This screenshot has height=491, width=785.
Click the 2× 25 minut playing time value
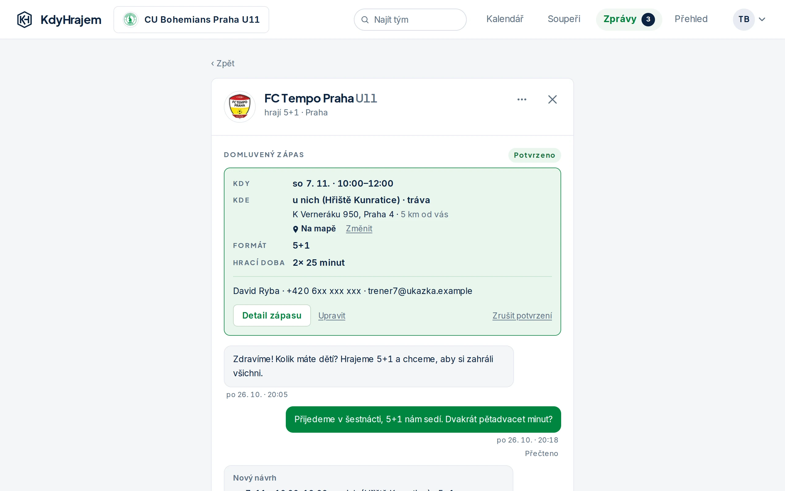click(x=318, y=263)
